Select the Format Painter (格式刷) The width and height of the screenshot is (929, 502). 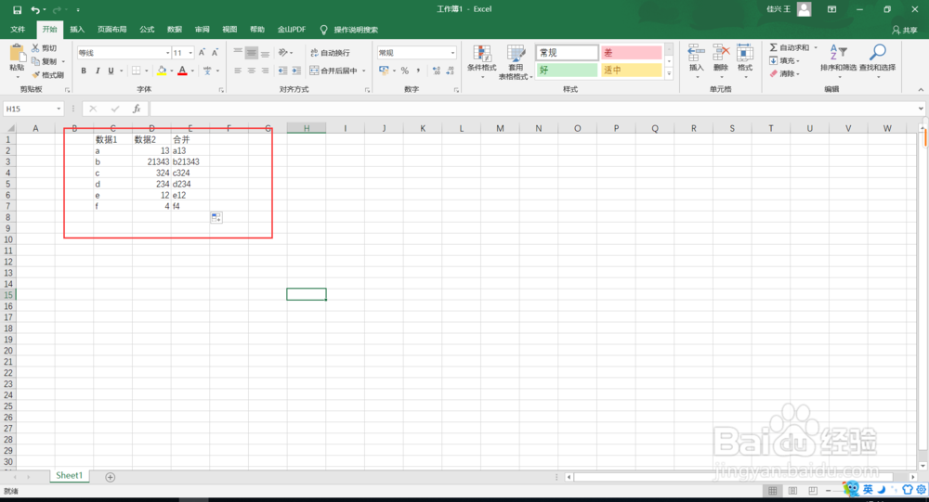(x=48, y=74)
